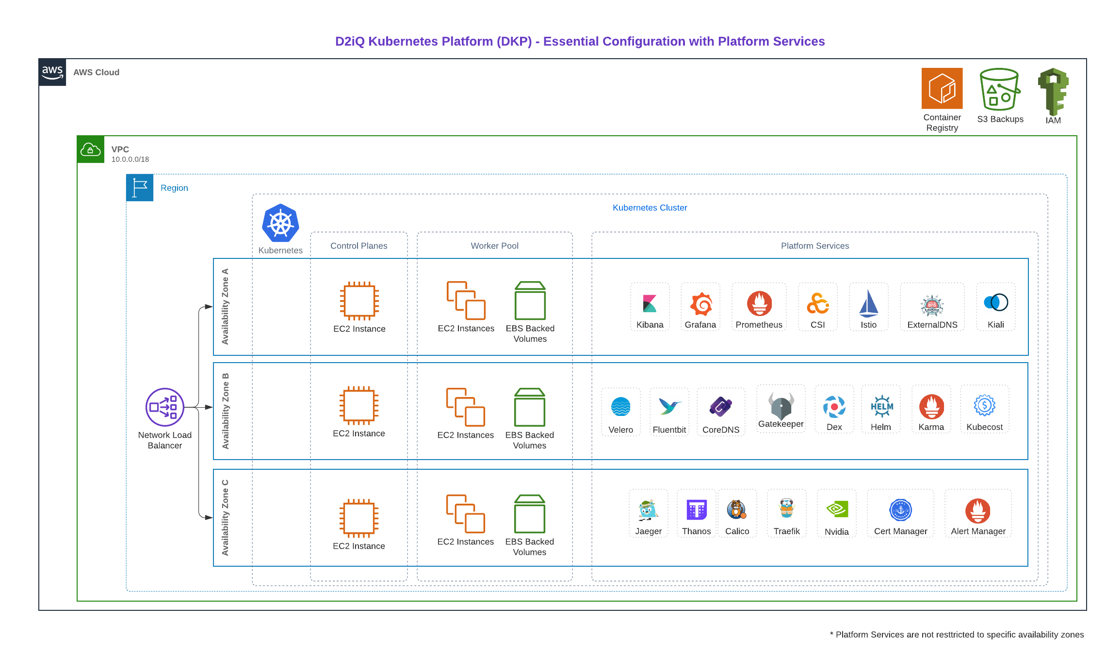
Task: Click EBS Backed Volumes in Zone C
Action: tap(529, 514)
